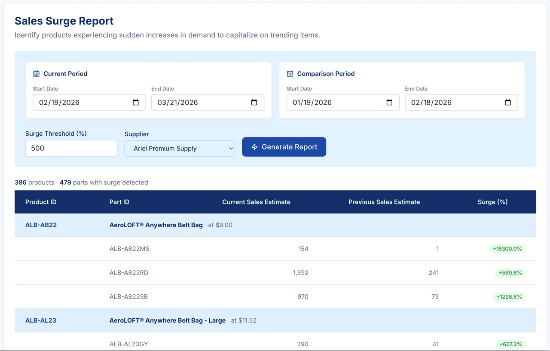The width and height of the screenshot is (550, 351).
Task: Select part row ALB-AB22RD
Action: (275, 273)
